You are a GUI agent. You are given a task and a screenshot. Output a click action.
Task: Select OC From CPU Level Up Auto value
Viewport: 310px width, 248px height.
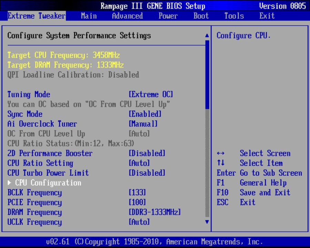click(x=139, y=134)
